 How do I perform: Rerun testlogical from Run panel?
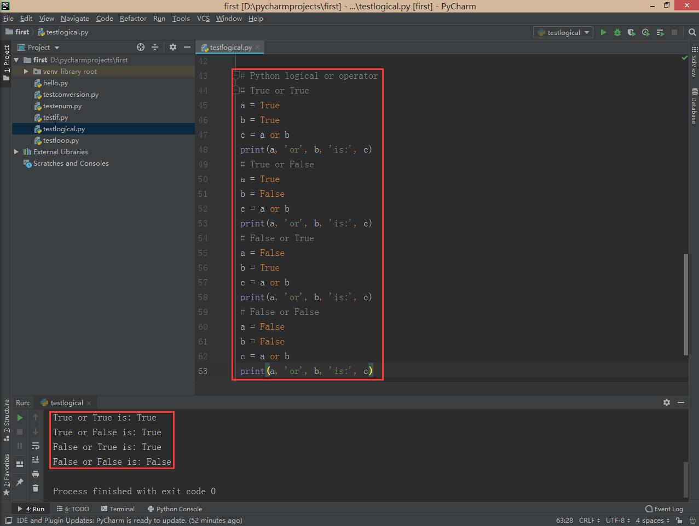tap(20, 418)
